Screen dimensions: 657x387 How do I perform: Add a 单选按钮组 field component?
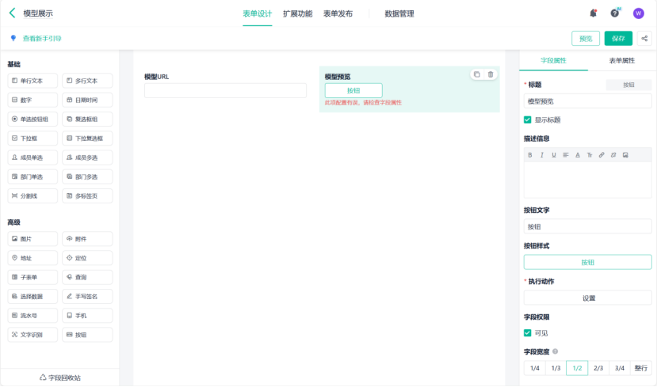click(32, 120)
